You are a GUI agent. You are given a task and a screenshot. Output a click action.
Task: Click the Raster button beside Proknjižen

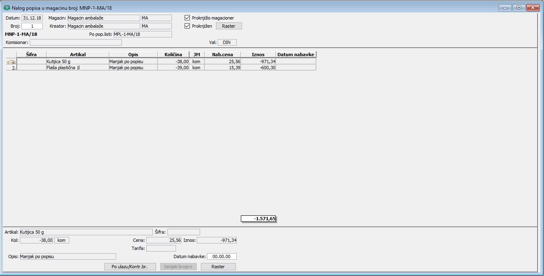point(229,26)
